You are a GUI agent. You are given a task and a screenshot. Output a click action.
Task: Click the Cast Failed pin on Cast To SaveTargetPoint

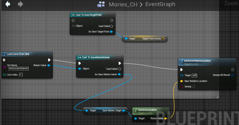tap(112, 26)
